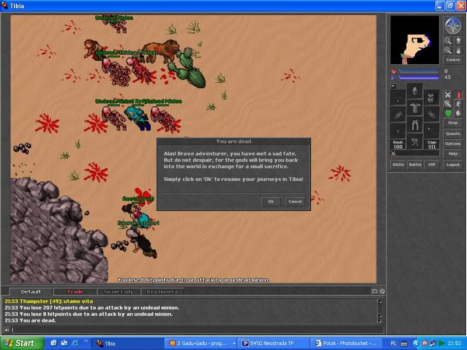Open the VIP list window

[x=431, y=164]
